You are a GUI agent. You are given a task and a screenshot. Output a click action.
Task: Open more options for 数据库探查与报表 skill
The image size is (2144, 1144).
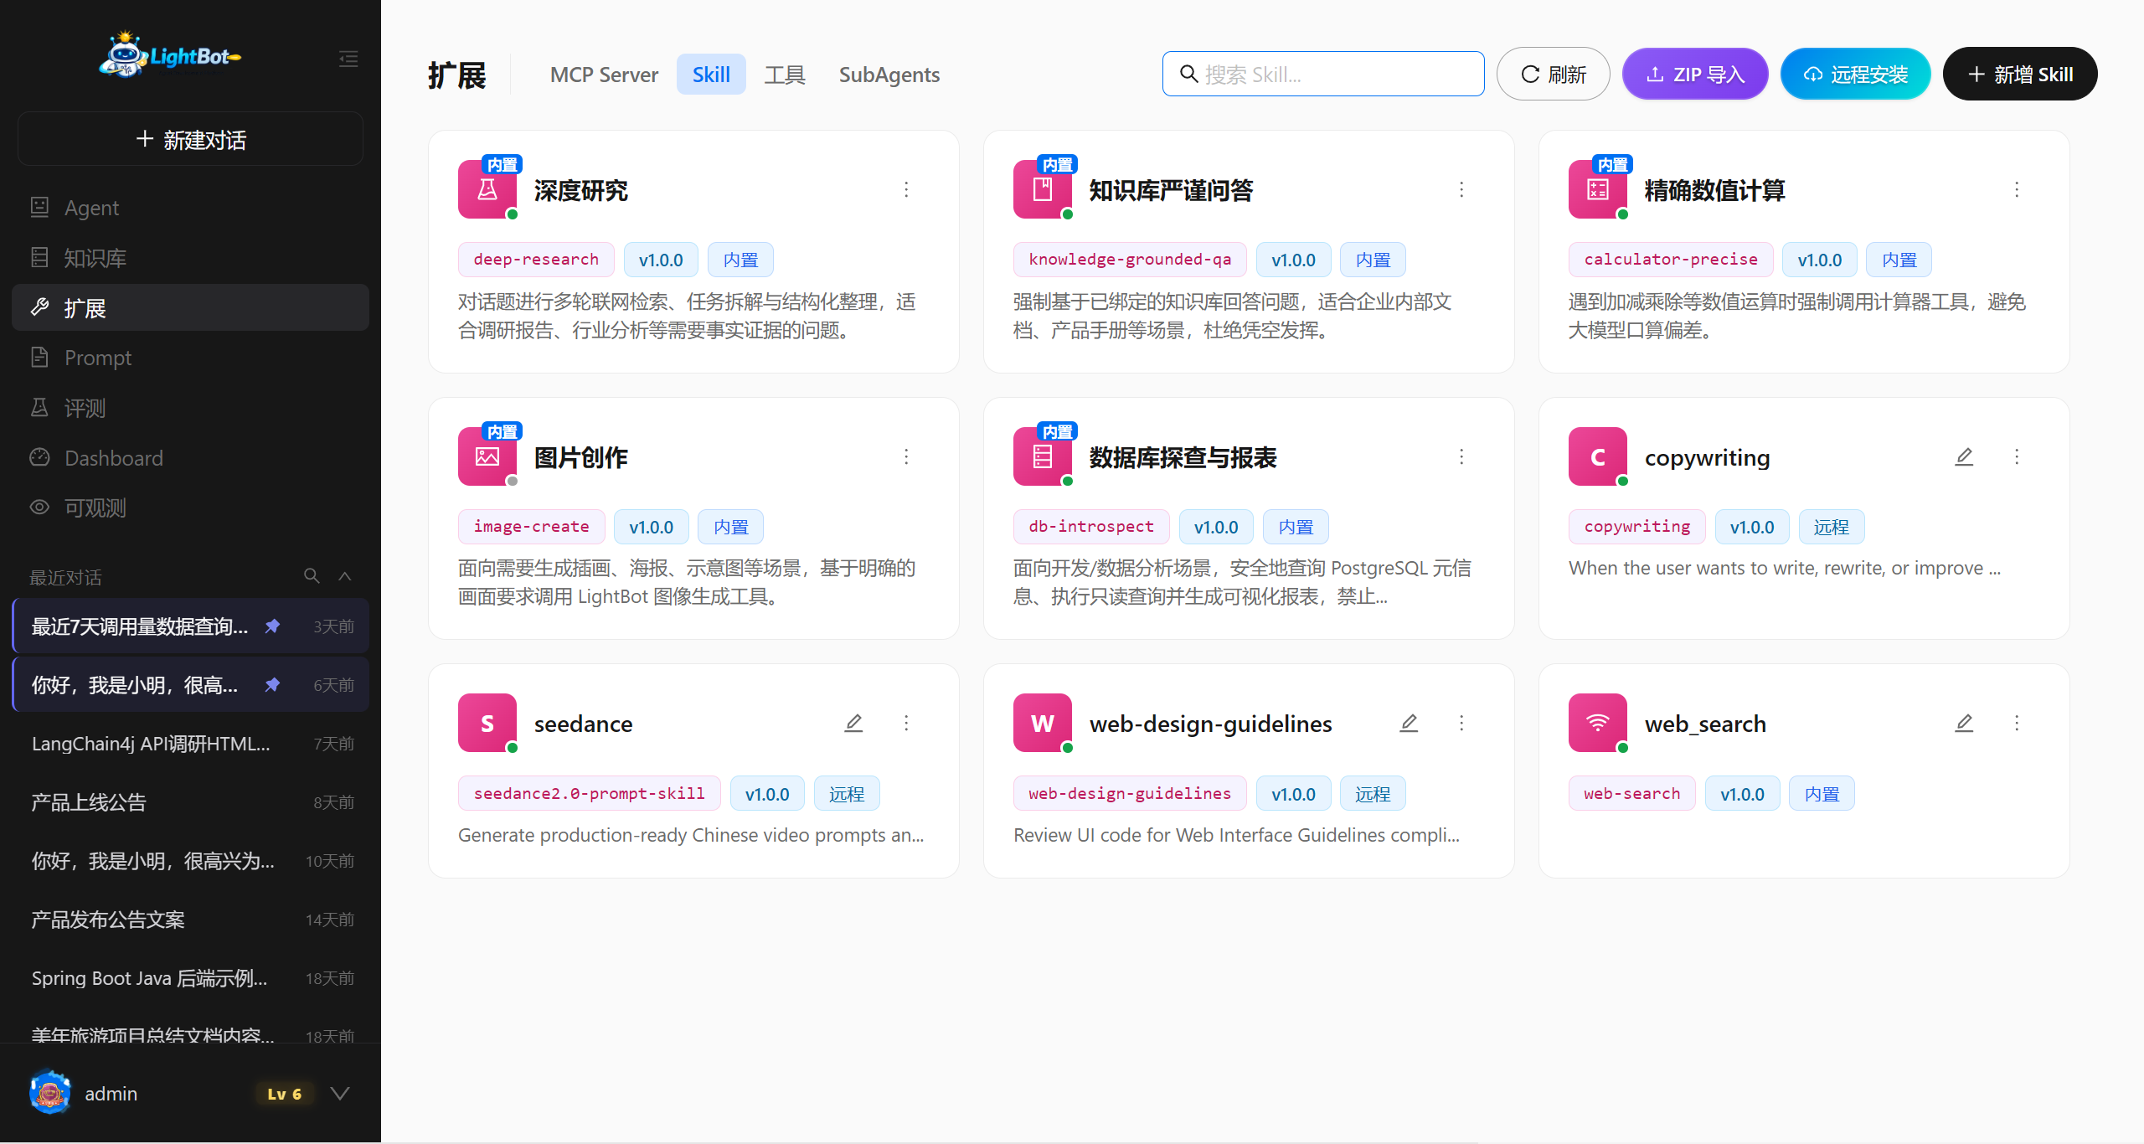pyautogui.click(x=1461, y=456)
